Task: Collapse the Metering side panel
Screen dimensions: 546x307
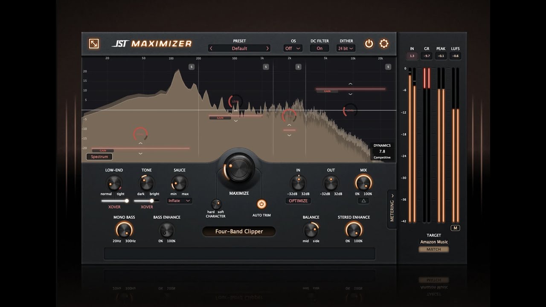Action: [392, 209]
